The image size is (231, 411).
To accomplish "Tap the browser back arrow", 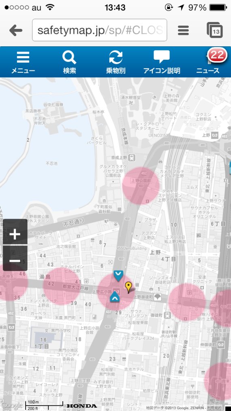I will tap(16, 30).
